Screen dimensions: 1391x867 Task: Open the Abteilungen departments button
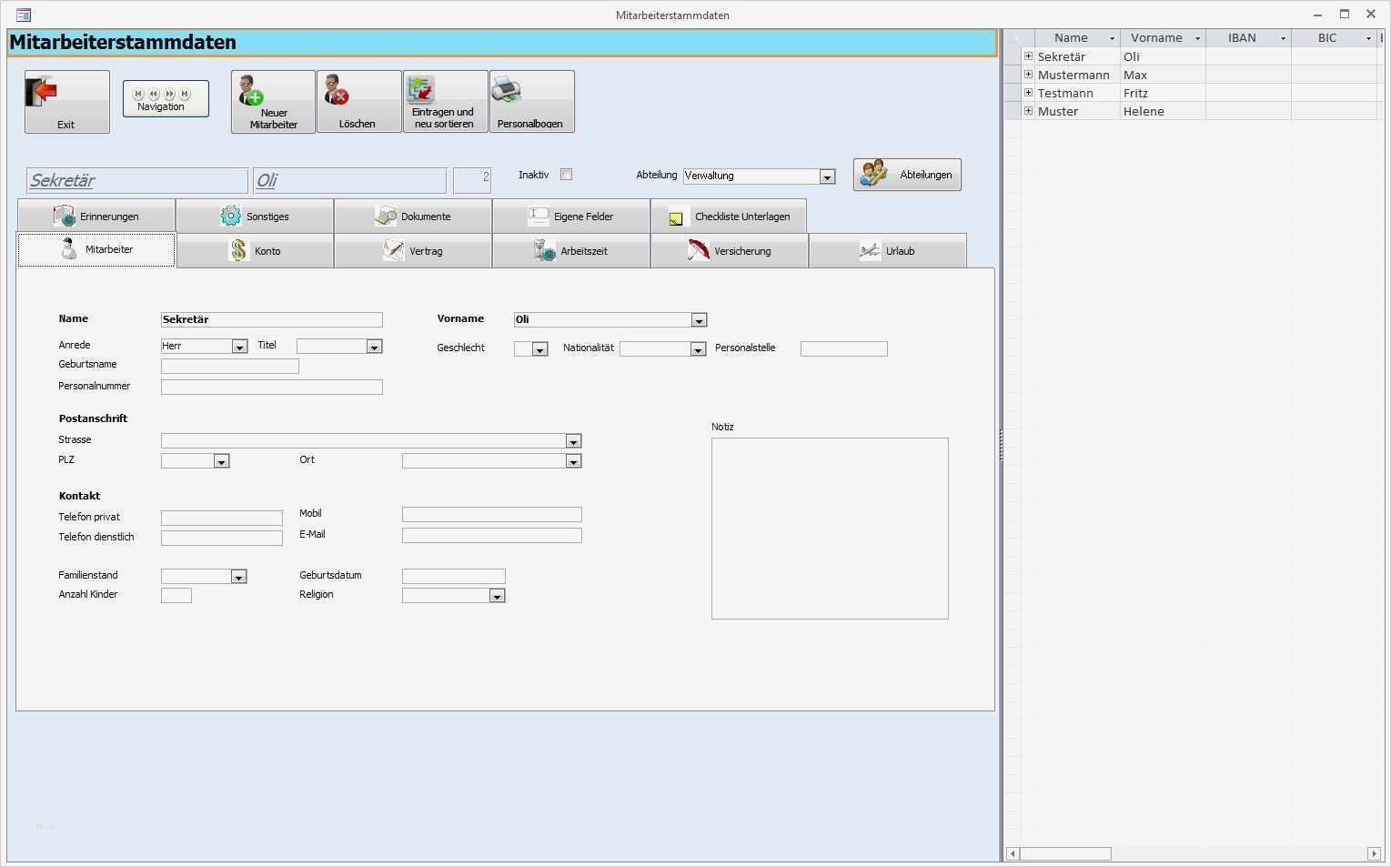click(906, 175)
